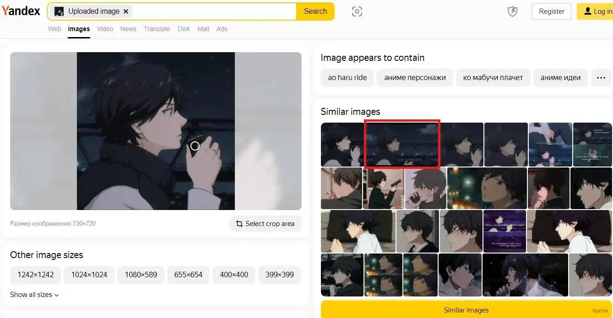Show more tags with the ellipsis button
613x318 pixels.
(601, 78)
